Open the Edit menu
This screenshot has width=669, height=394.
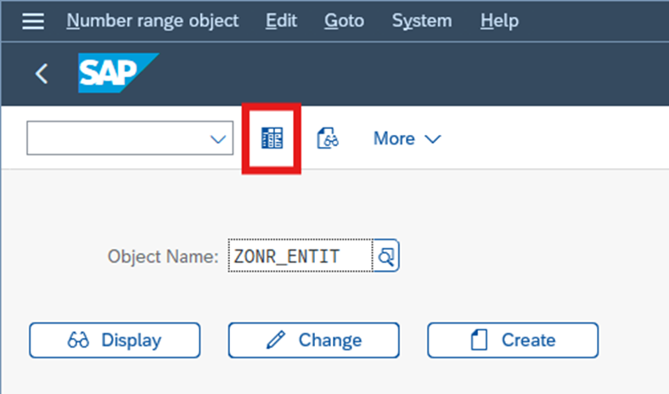[282, 20]
